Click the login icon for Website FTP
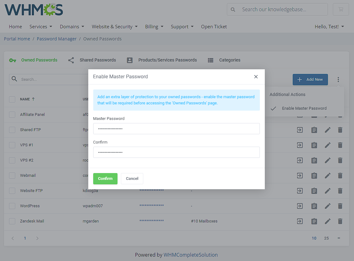Screen dimensions: 354x261 300,191
